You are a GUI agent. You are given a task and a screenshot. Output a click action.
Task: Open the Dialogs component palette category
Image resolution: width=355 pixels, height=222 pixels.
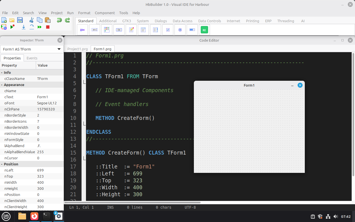pos(161,21)
